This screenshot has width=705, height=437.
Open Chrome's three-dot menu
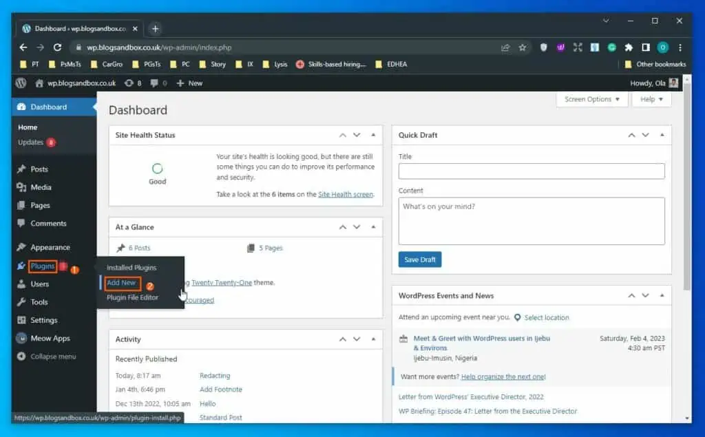[680, 47]
